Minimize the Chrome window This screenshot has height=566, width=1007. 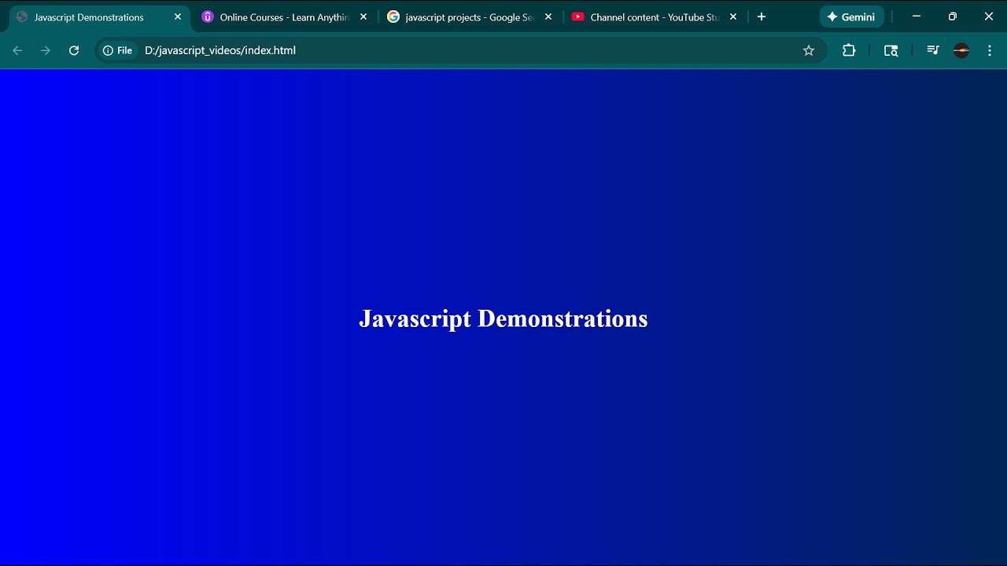pos(917,17)
